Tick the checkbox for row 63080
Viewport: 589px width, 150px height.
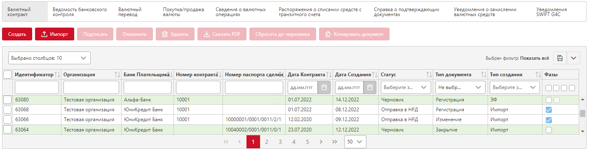click(7, 100)
